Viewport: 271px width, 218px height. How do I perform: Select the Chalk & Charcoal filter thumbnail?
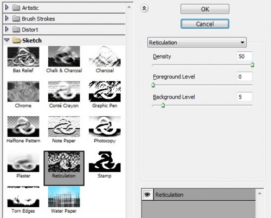click(64, 56)
